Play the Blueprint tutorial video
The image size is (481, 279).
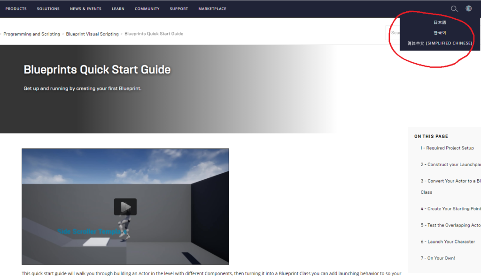[125, 206]
